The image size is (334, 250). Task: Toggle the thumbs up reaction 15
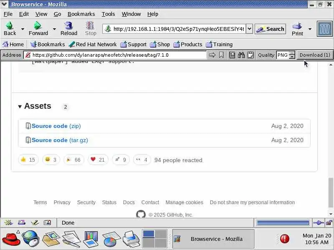pyautogui.click(x=28, y=160)
